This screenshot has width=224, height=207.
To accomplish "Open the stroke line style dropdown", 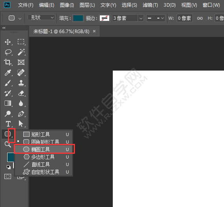I will 156,18.
